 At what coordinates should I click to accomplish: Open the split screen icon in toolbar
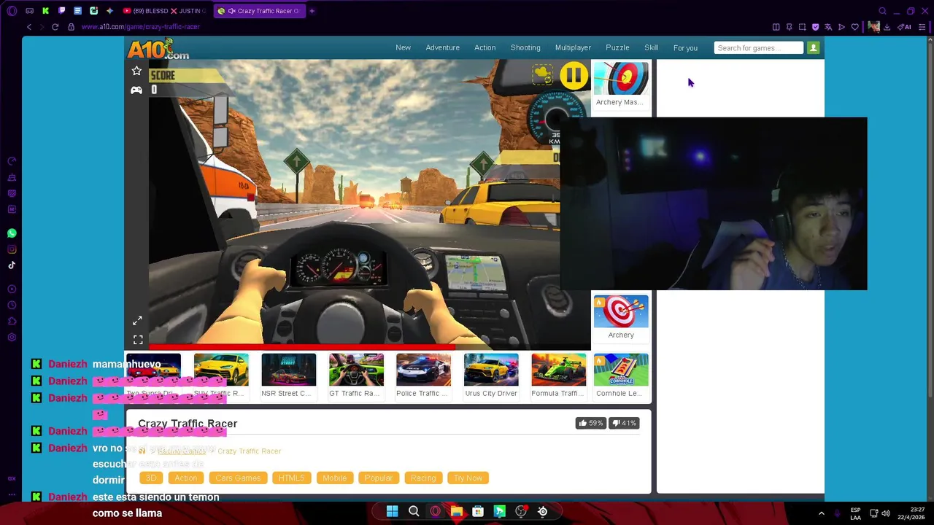776,27
